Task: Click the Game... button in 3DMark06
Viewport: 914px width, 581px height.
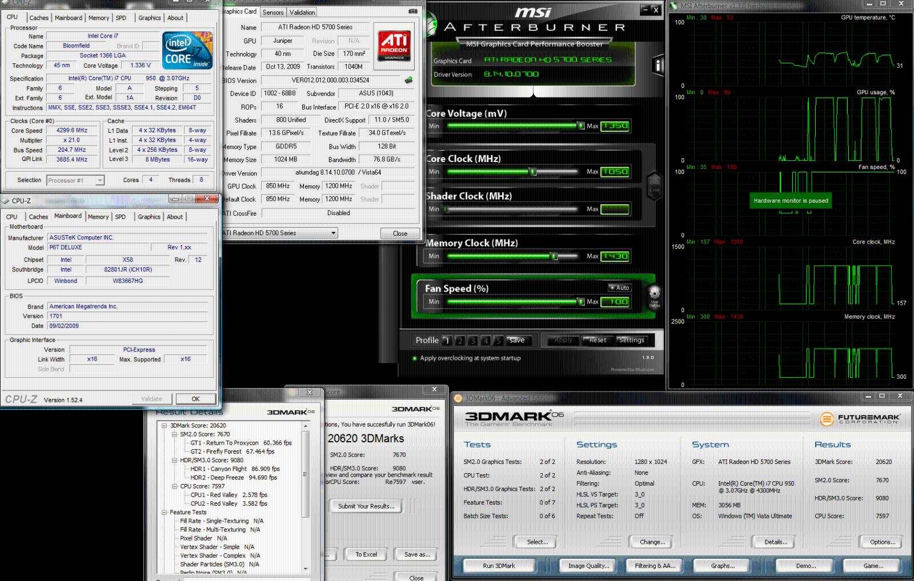Action: (x=873, y=566)
